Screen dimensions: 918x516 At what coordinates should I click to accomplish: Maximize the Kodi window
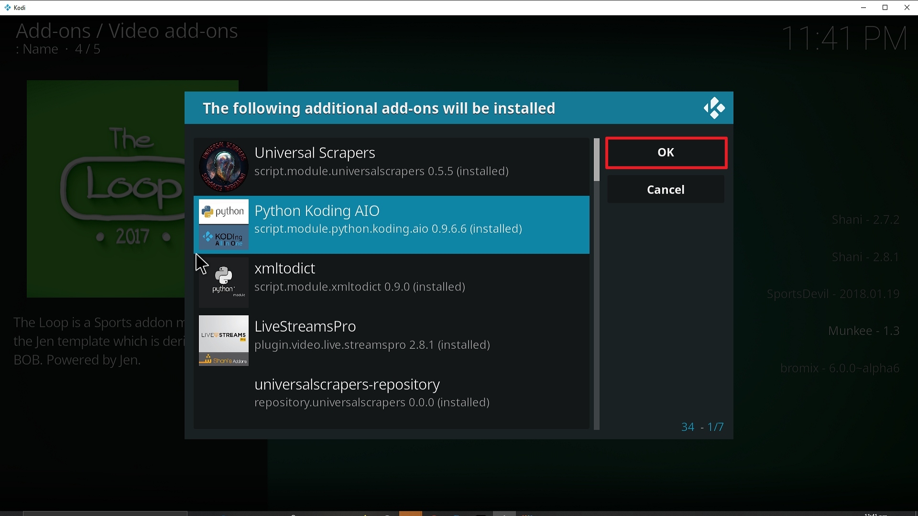coord(885,8)
